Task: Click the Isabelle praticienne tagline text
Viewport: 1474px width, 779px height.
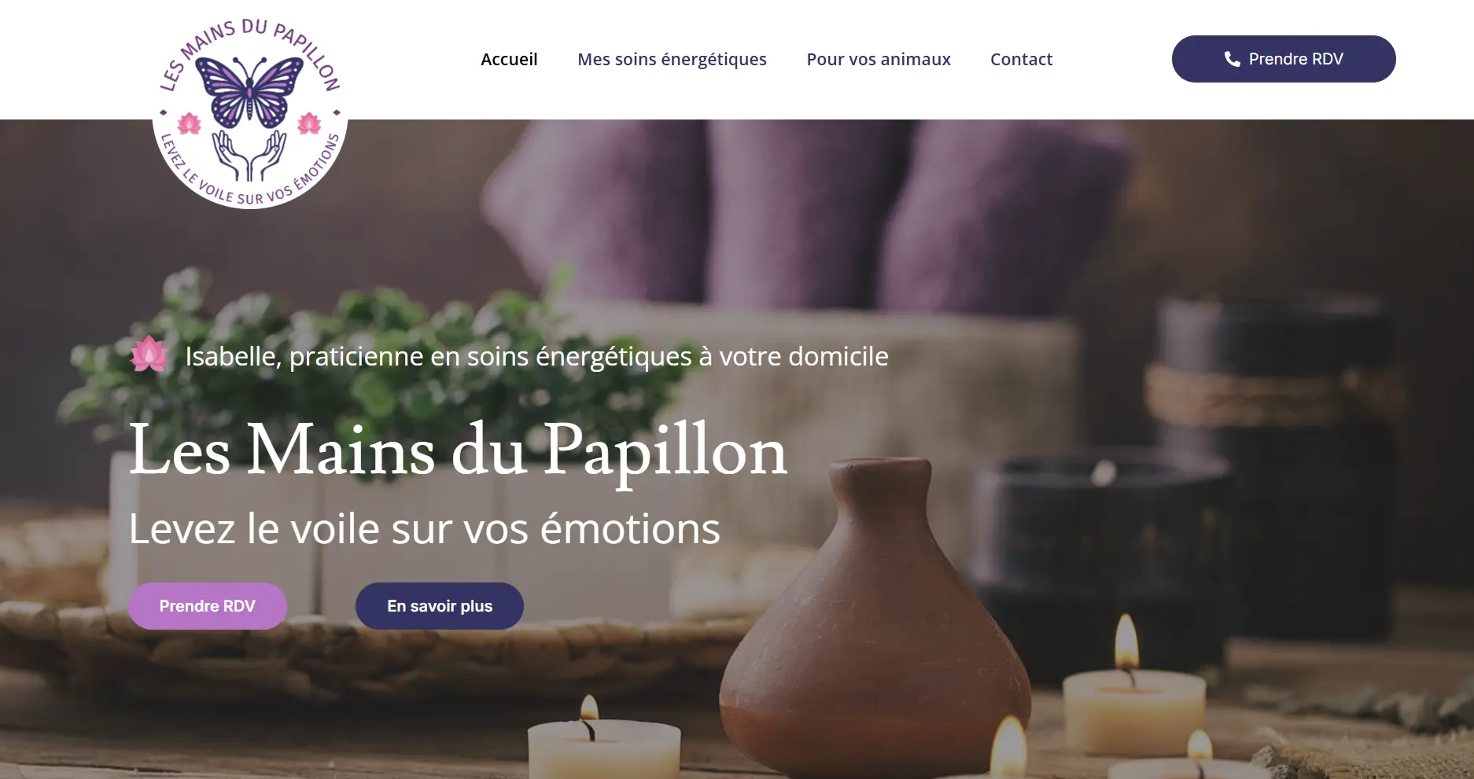Action: [x=537, y=356]
